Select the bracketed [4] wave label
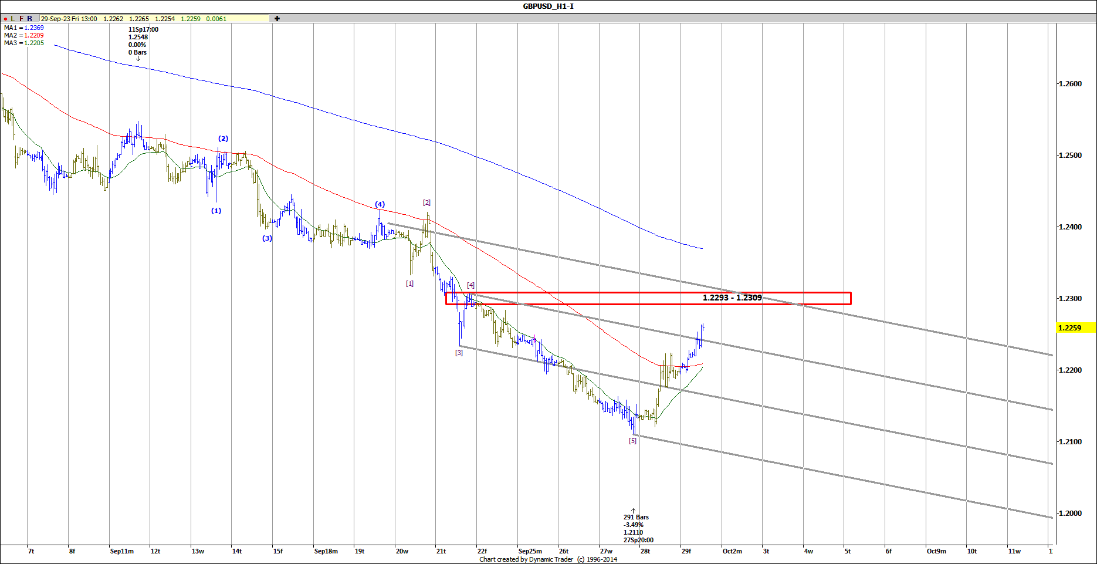This screenshot has width=1097, height=564. pyautogui.click(x=470, y=285)
